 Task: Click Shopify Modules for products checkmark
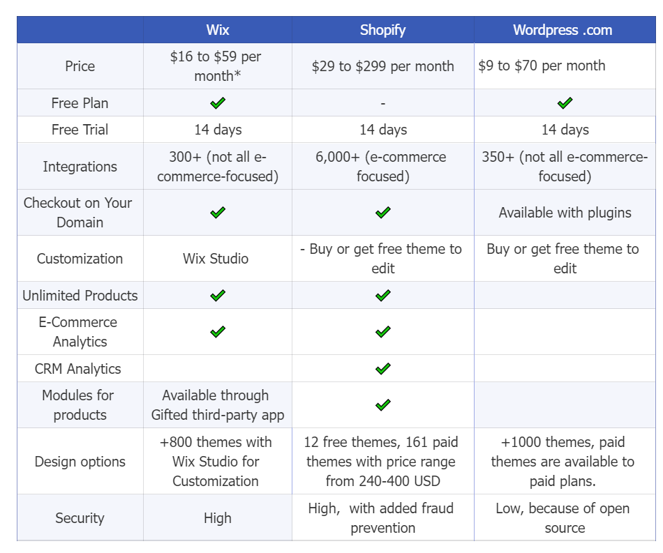(x=383, y=404)
